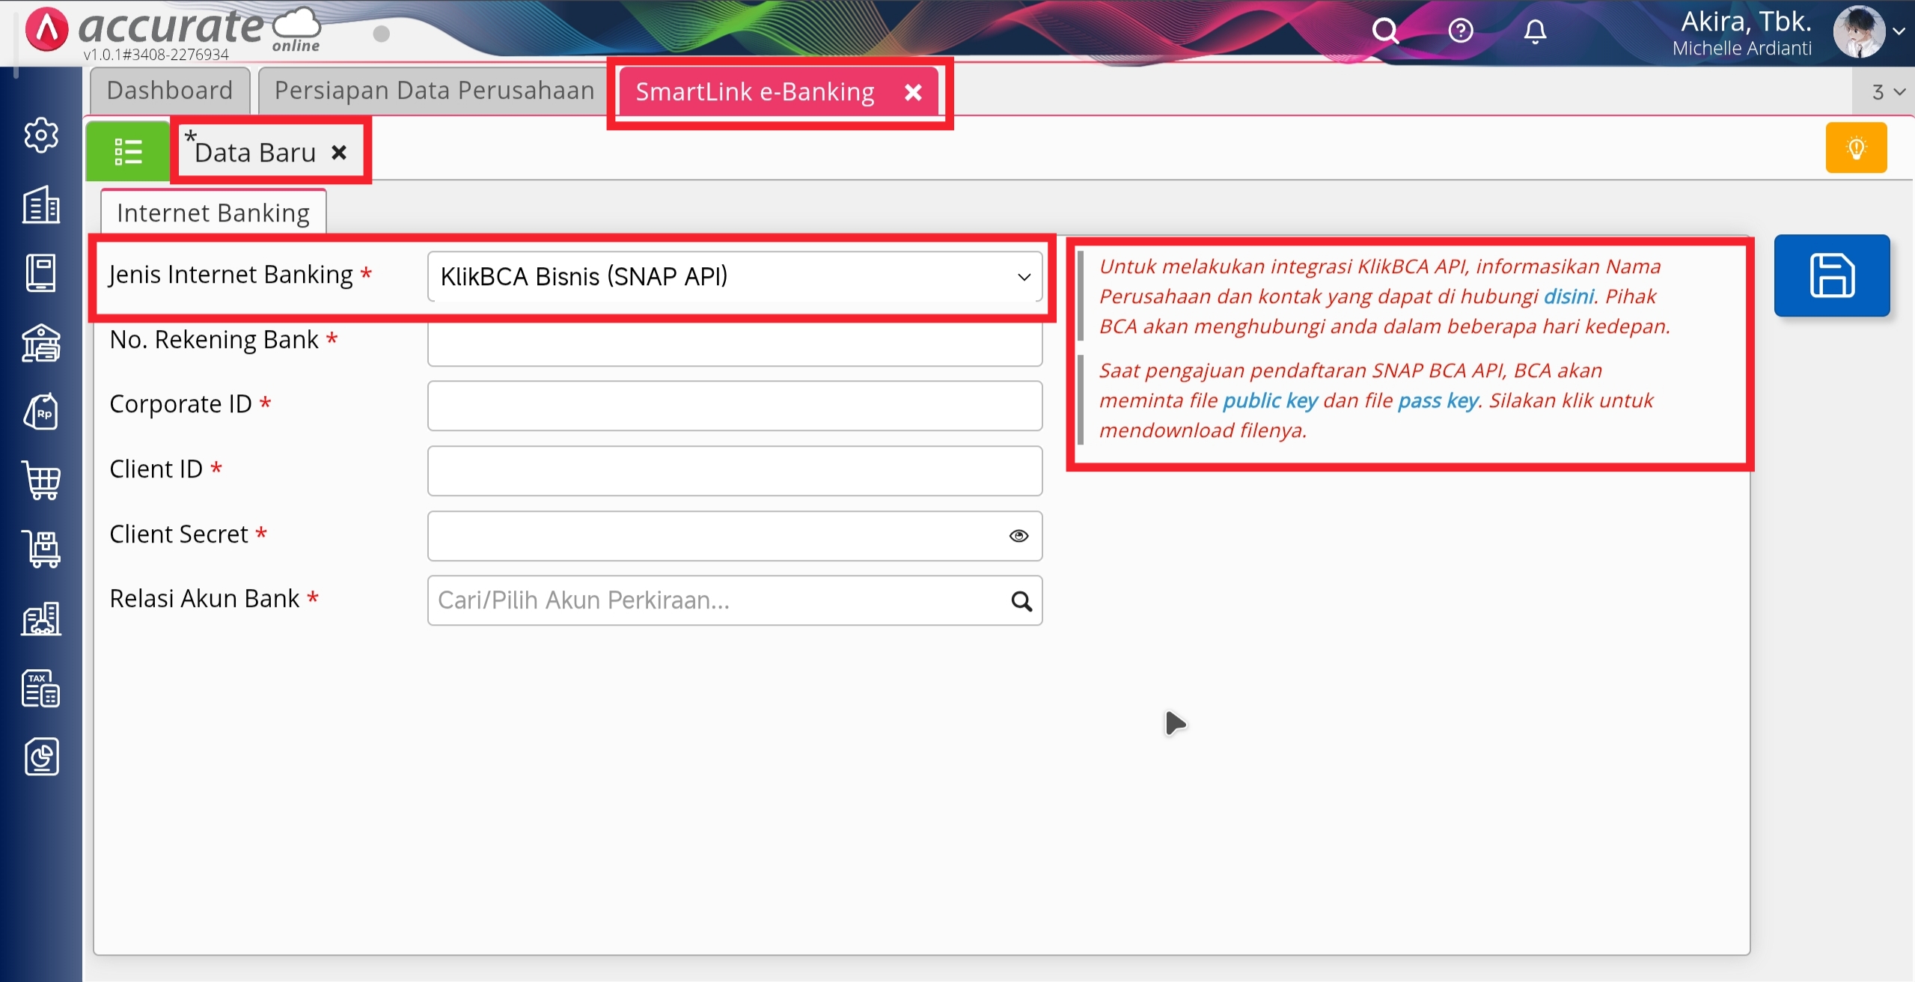
Task: Click the 'disini' link
Action: pos(1569,296)
